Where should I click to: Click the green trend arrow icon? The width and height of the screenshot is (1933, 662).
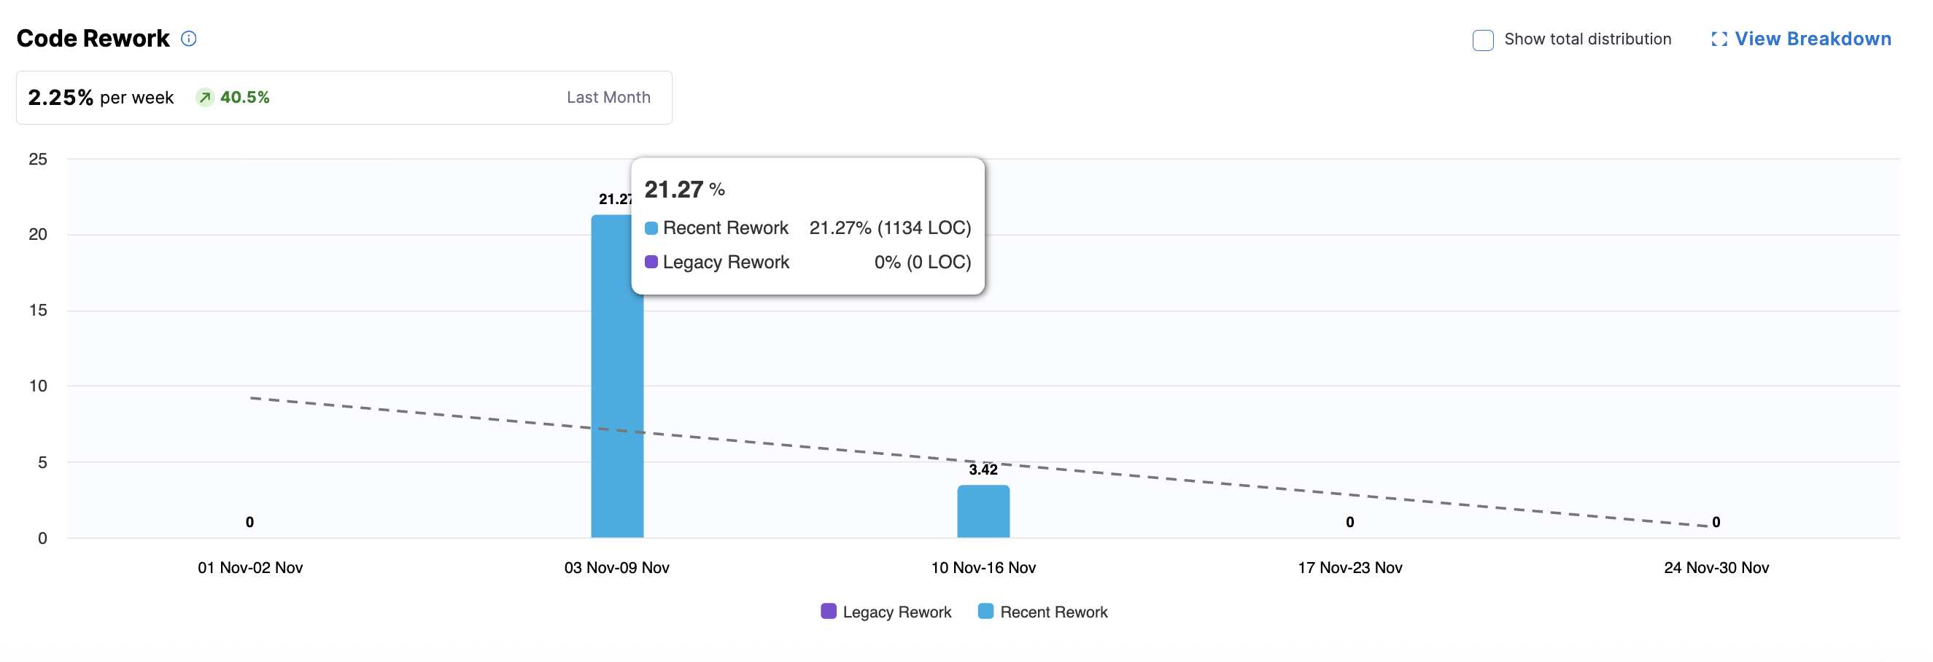(205, 98)
